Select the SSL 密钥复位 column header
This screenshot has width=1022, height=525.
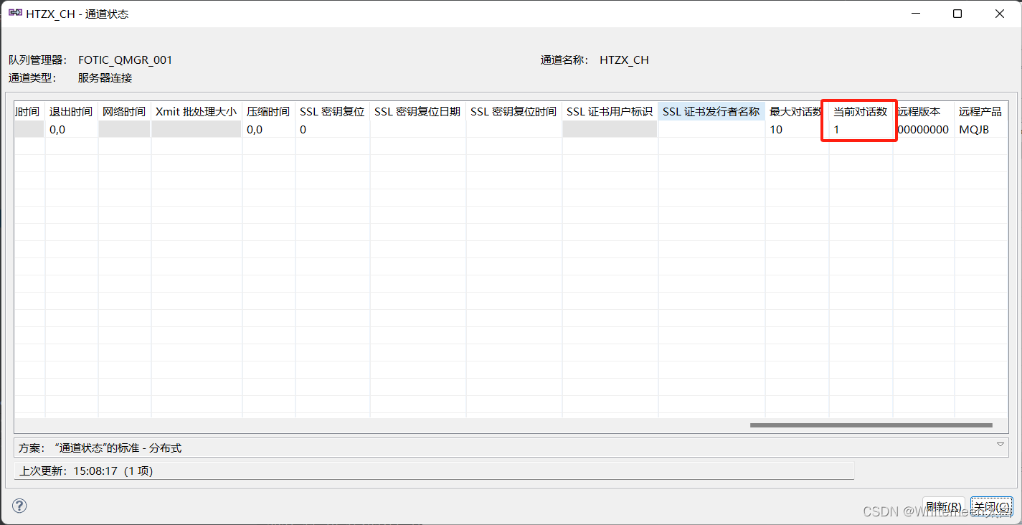pyautogui.click(x=332, y=111)
